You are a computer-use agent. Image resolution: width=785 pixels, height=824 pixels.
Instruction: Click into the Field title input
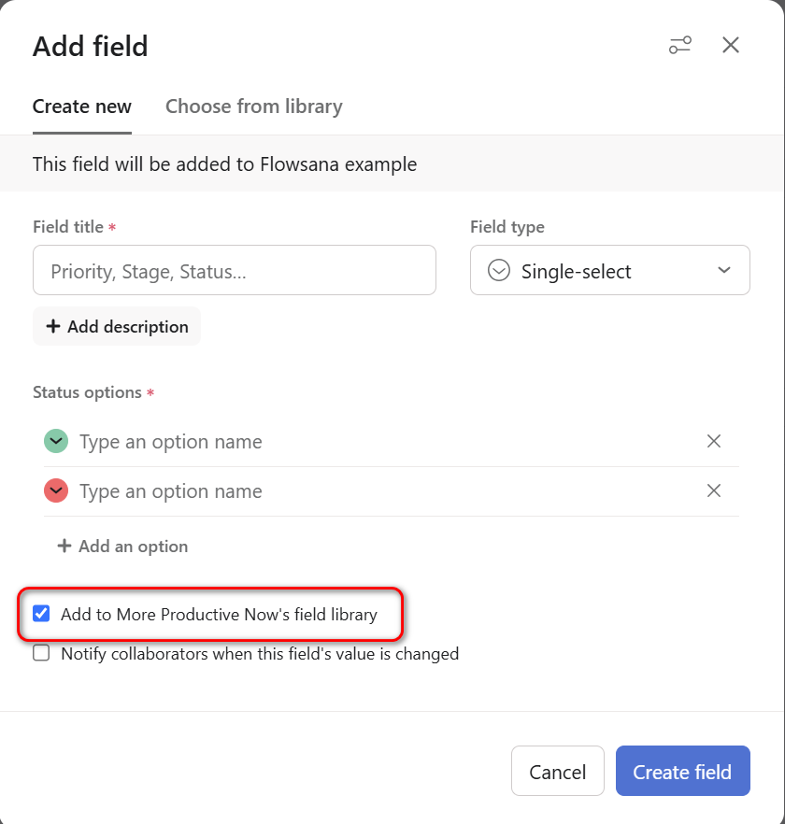click(234, 271)
